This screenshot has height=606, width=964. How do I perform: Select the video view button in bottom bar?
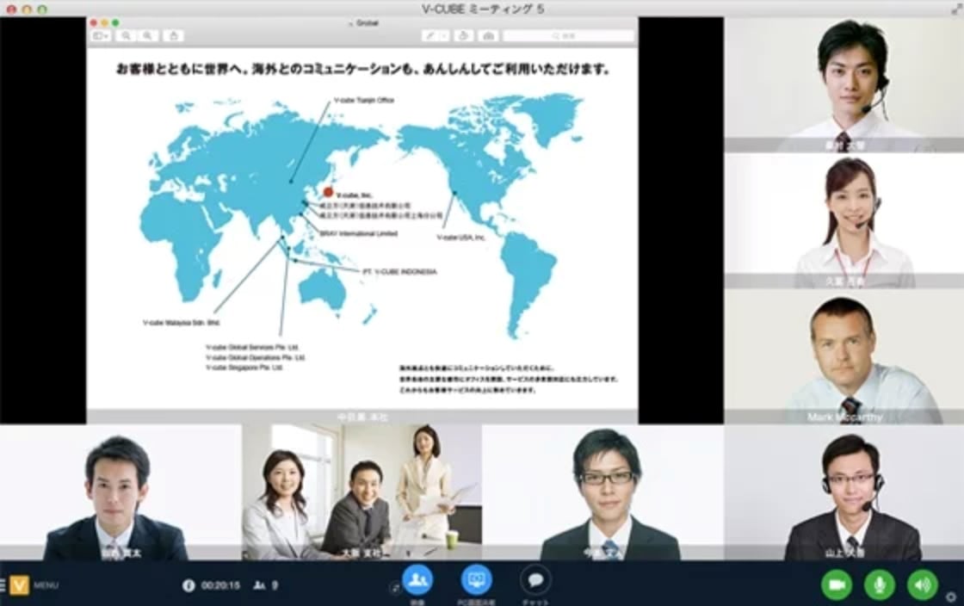[x=417, y=580]
